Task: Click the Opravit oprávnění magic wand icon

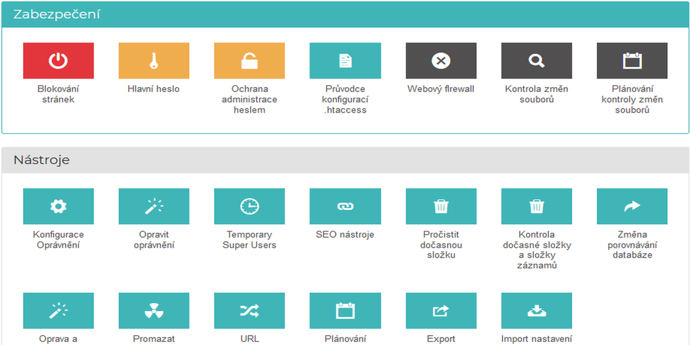Action: [x=154, y=206]
